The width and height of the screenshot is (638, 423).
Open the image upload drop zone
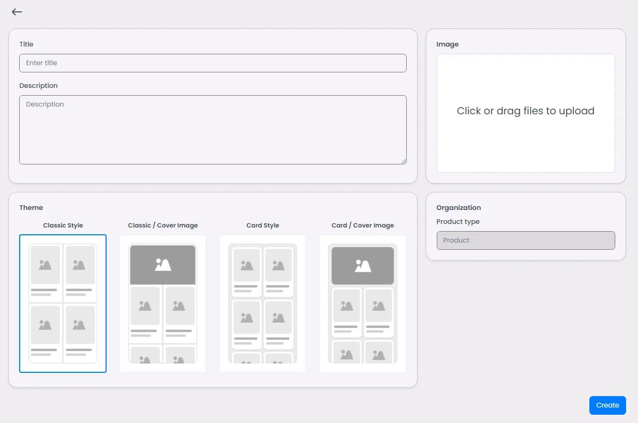pyautogui.click(x=526, y=113)
